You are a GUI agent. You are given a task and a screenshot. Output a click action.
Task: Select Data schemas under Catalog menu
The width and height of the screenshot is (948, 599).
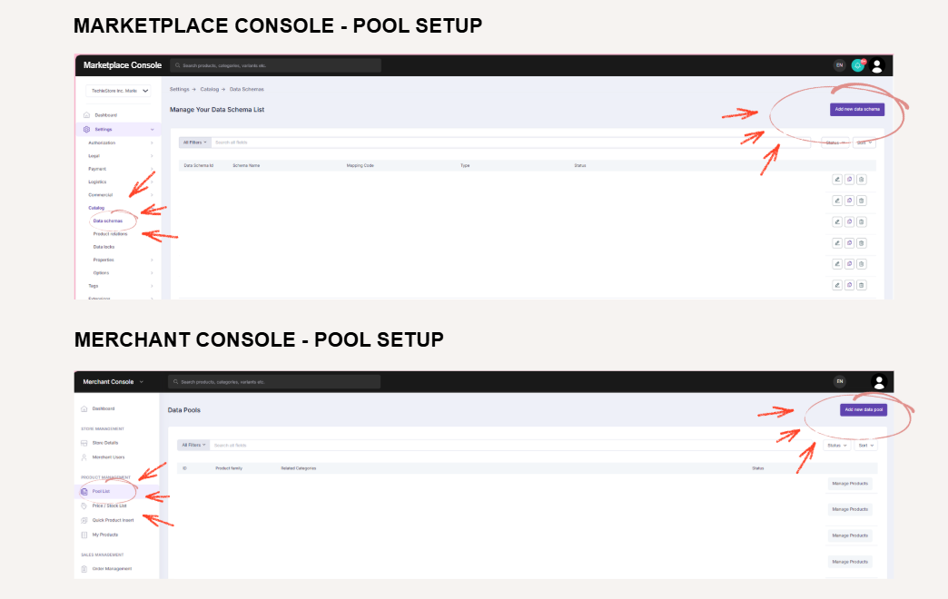click(108, 221)
